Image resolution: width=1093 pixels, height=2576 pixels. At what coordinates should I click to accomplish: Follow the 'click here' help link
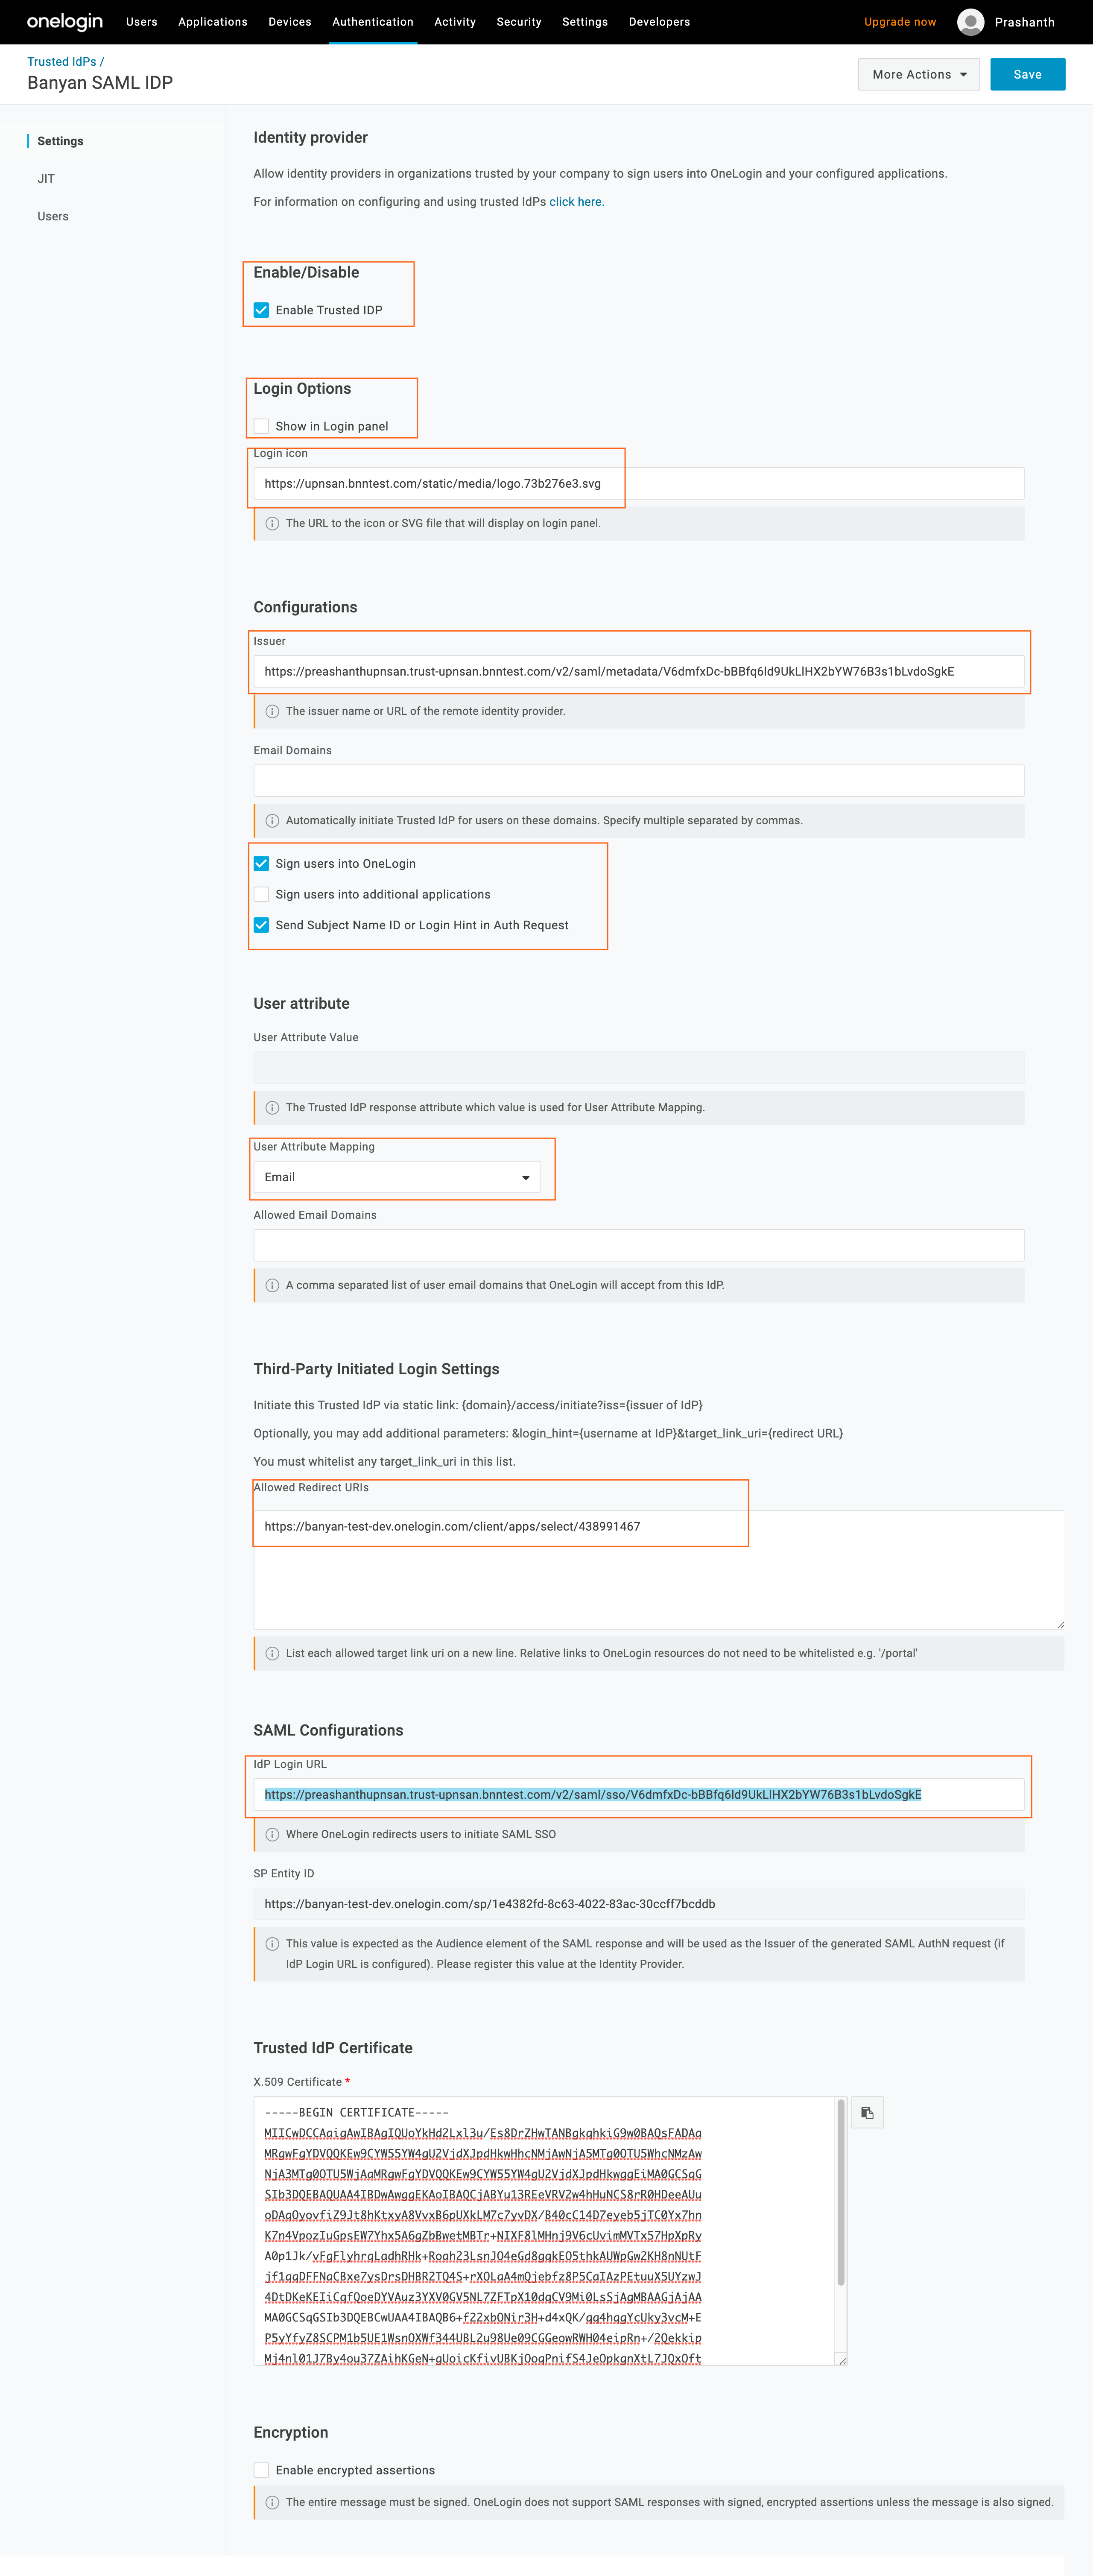click(576, 202)
